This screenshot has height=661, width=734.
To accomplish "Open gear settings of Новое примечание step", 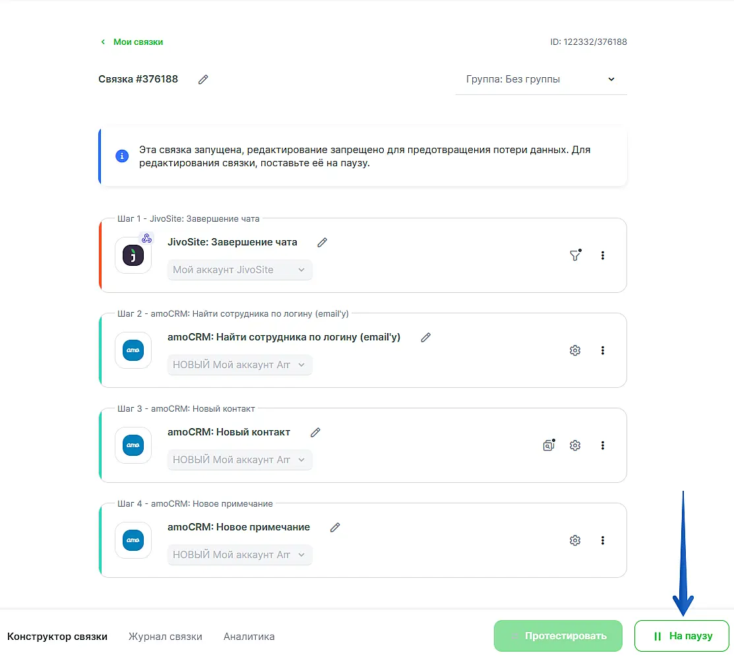I will 575,540.
